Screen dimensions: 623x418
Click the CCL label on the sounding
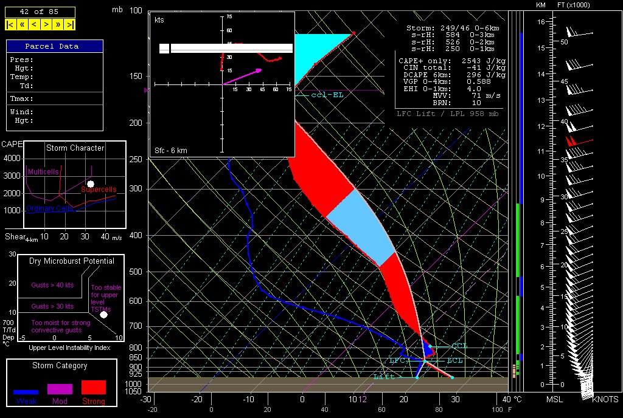pyautogui.click(x=459, y=346)
